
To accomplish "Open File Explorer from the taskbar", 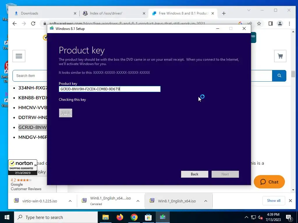I will 105,217.
